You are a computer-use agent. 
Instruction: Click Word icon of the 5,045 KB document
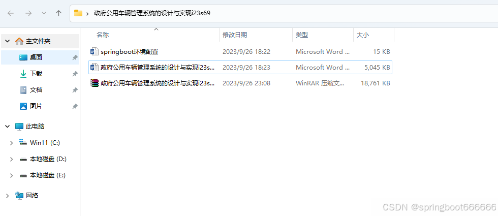coord(95,67)
